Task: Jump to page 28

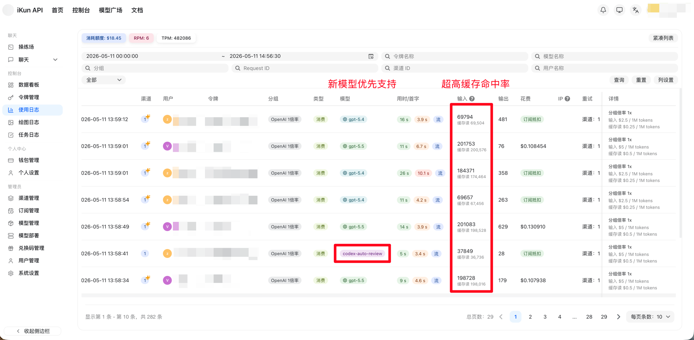Action: click(x=589, y=317)
